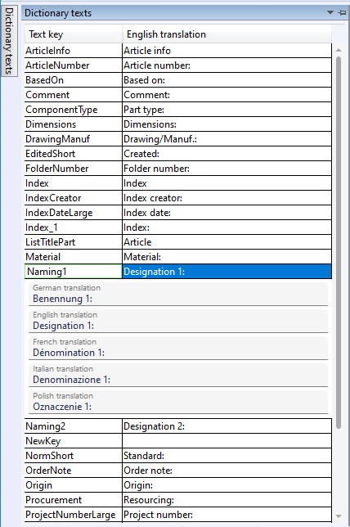Select the Drawing/Manuf. translation cell
The image size is (350, 527).
pyautogui.click(x=227, y=139)
